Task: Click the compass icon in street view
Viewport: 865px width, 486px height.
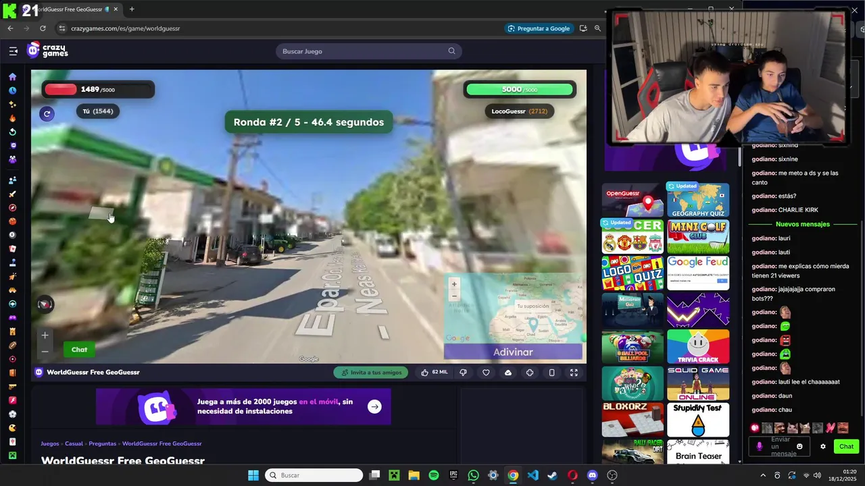Action: point(45,304)
